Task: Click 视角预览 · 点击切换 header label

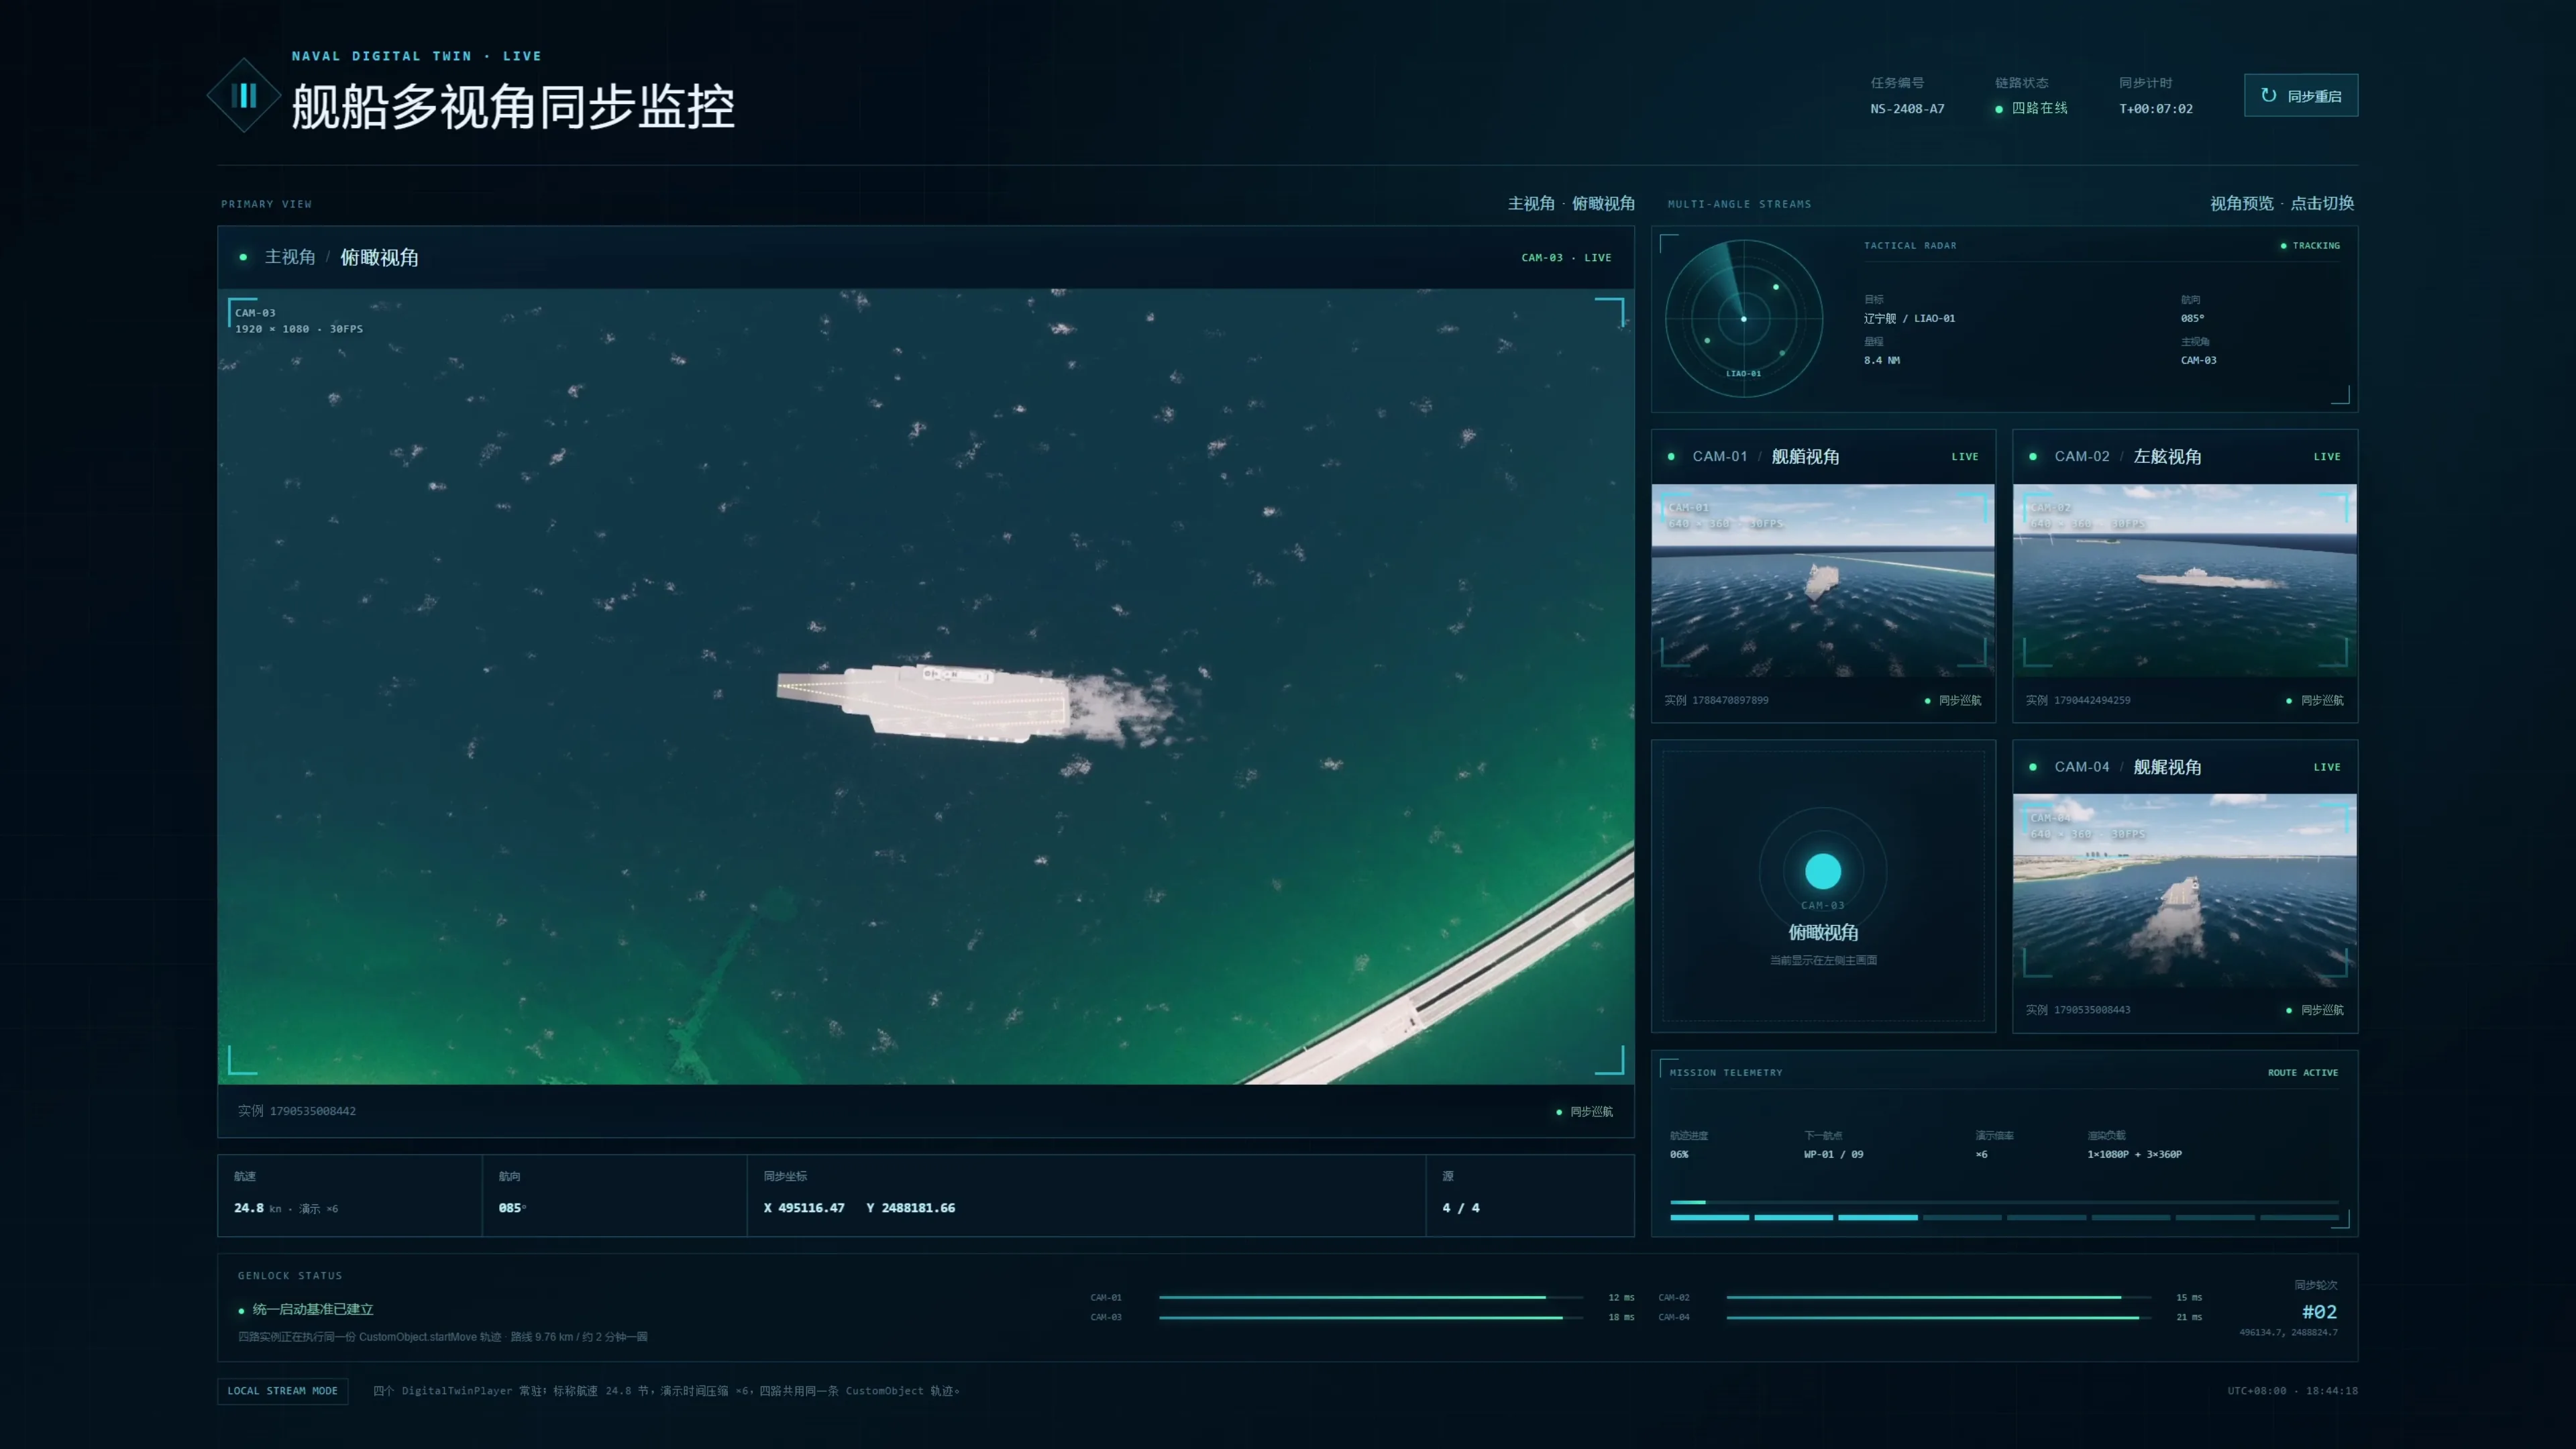Action: point(2281,203)
